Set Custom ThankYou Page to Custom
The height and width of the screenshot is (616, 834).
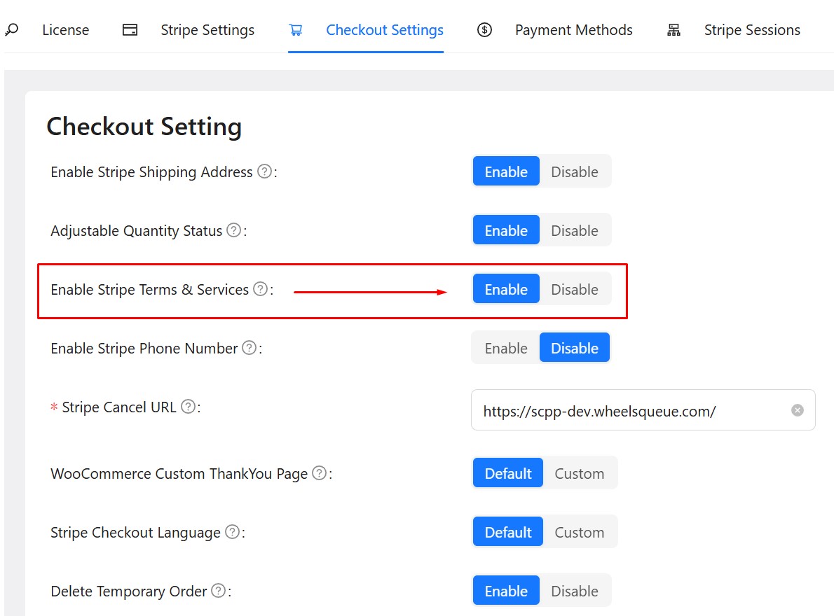579,474
